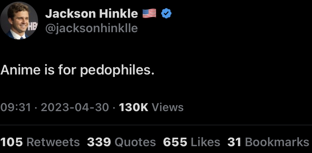Click the US flag emoji beside the name
The height and width of the screenshot is (153, 312).
coord(149,13)
